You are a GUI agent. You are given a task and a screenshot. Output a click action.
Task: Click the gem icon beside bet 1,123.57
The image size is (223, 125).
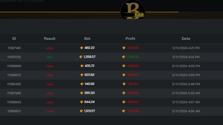coord(81,111)
